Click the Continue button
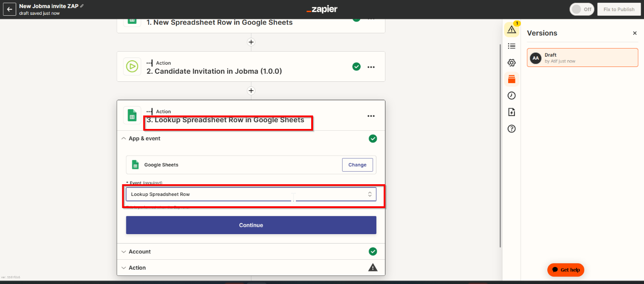The image size is (644, 284). tap(251, 225)
